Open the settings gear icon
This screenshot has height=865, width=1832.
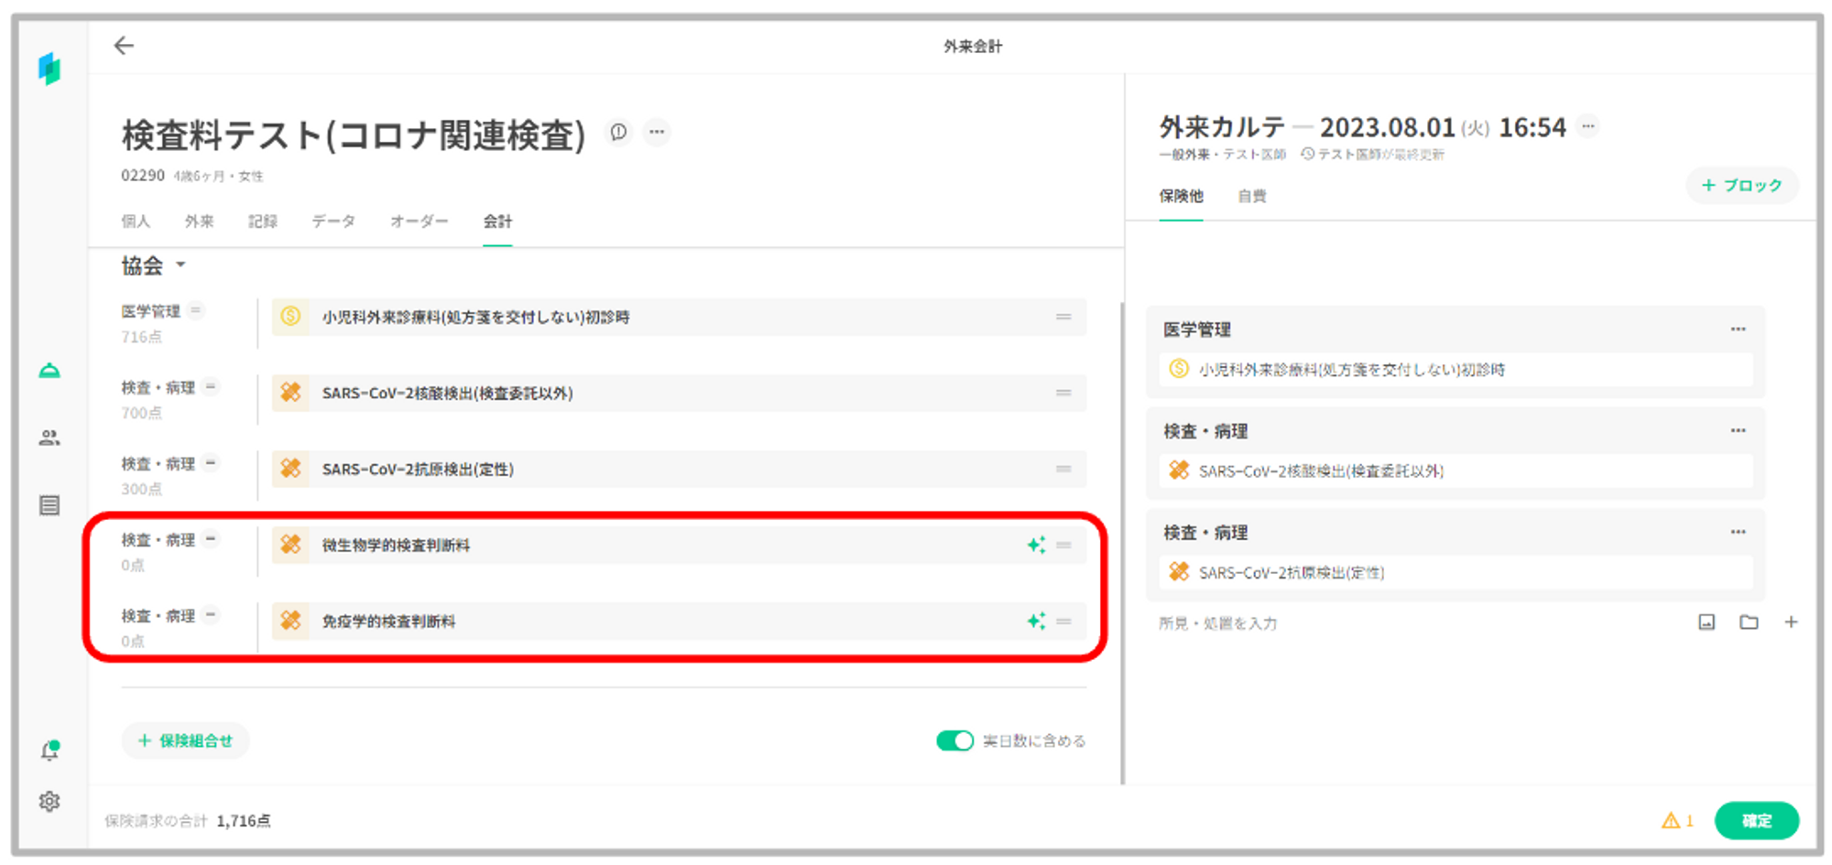[49, 802]
